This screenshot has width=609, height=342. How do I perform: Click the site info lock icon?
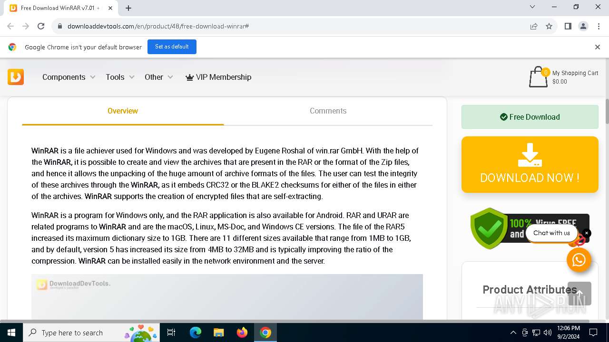point(60,26)
